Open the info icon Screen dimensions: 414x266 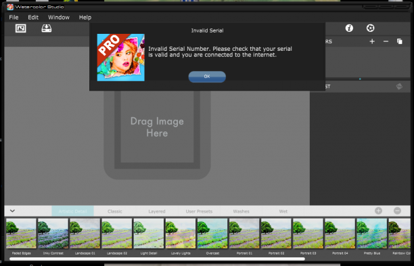349,28
